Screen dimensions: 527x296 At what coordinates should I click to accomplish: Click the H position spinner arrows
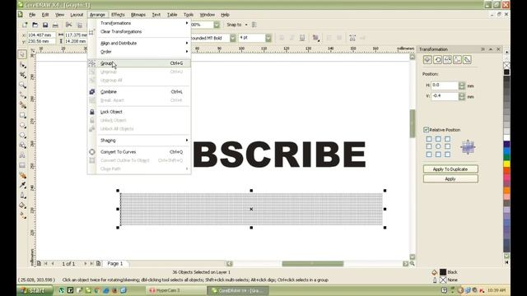click(x=462, y=86)
